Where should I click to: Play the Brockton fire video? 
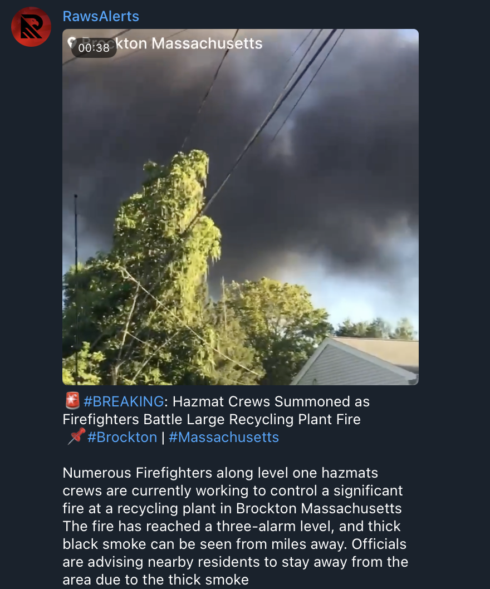[x=241, y=207]
